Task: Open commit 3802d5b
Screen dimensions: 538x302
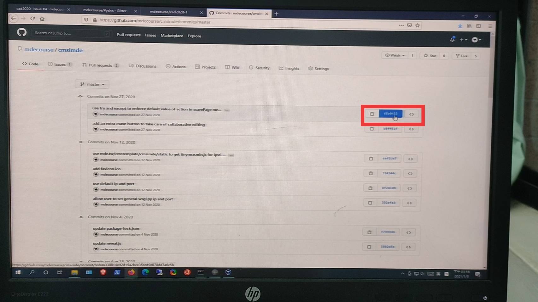Action: [x=388, y=247]
